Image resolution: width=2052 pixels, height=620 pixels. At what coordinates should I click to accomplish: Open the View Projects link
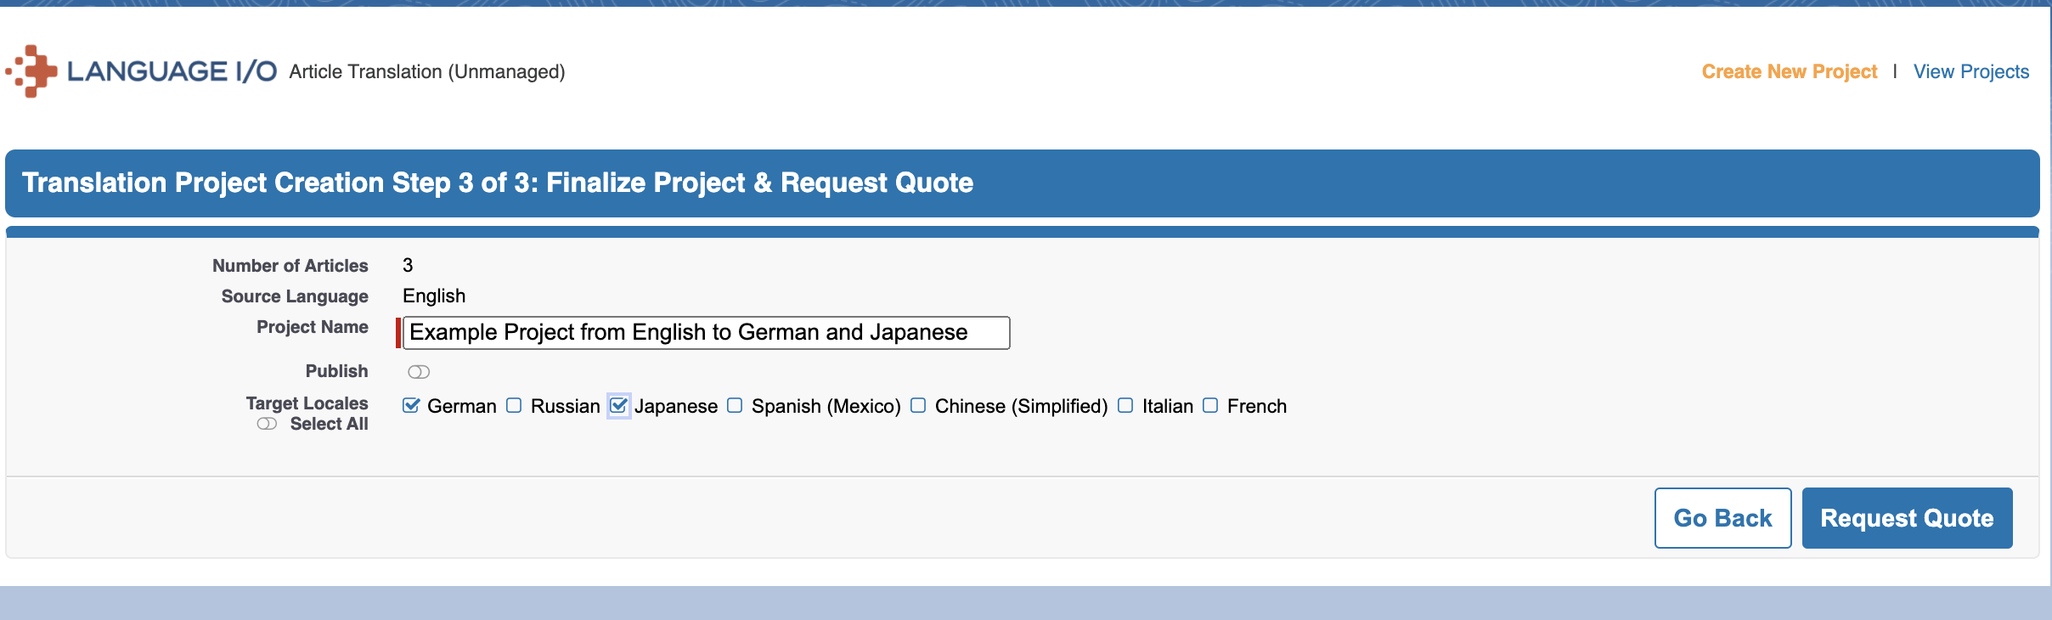tap(1970, 71)
